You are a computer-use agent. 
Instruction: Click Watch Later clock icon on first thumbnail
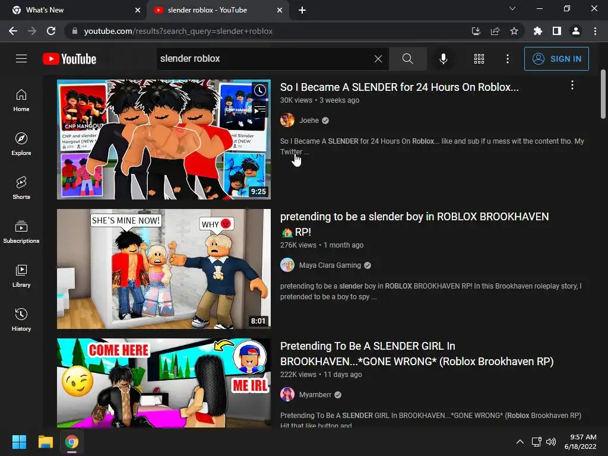pos(260,90)
